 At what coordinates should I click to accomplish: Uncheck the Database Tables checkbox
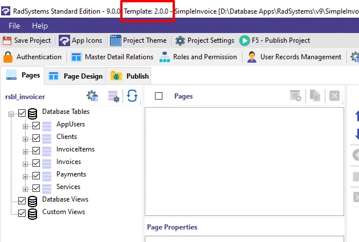click(22, 113)
